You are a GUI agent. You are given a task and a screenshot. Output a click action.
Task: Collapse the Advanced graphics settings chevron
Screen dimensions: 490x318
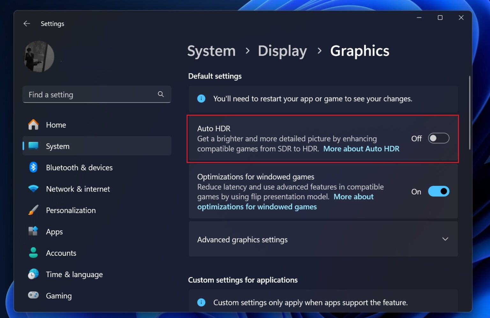pyautogui.click(x=445, y=239)
